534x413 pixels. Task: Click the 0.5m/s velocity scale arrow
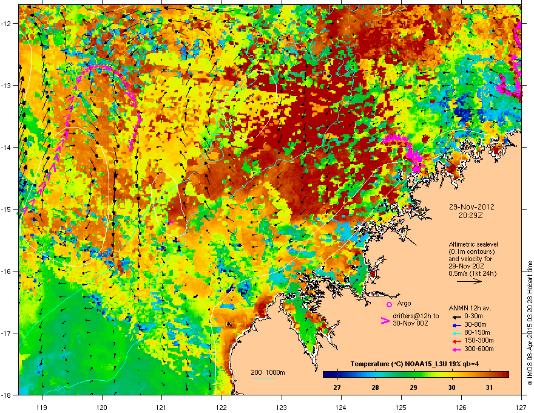click(469, 281)
